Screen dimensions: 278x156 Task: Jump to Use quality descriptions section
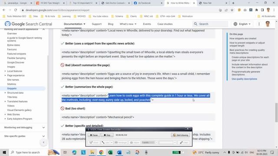(x=244, y=79)
